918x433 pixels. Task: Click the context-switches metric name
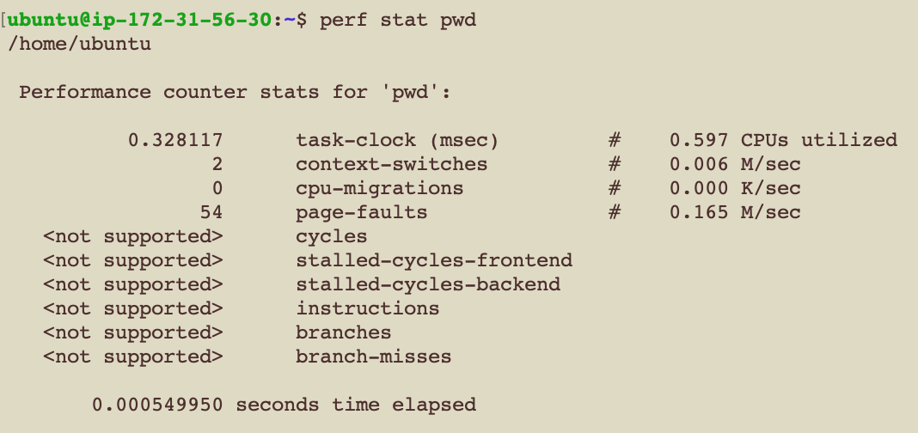click(x=391, y=164)
